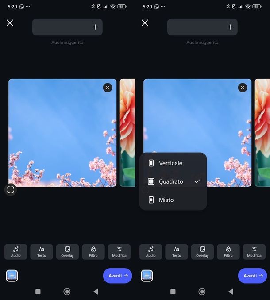This screenshot has height=300, width=270.
Task: Remove the sky photo in right screen
Action: 243,88
